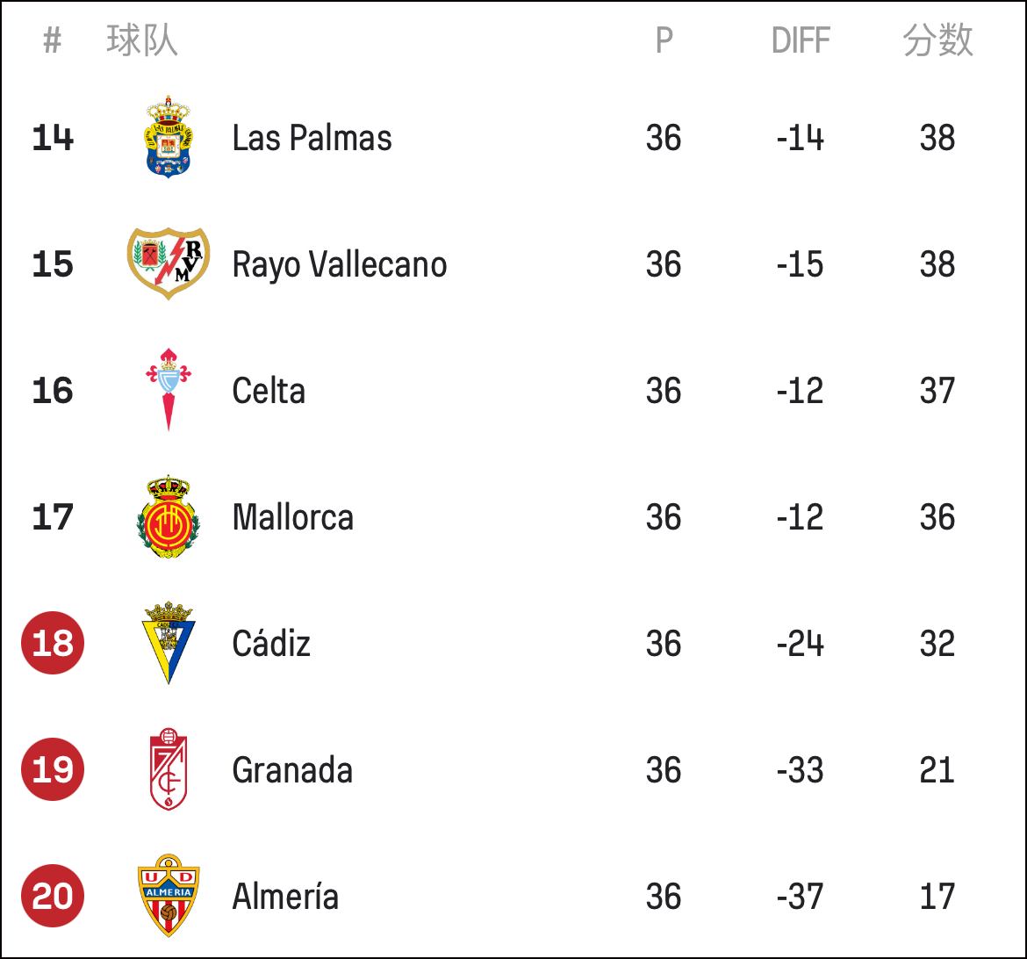The width and height of the screenshot is (1027, 959).
Task: Open the Rayo Vallecano team link
Action: click(340, 265)
